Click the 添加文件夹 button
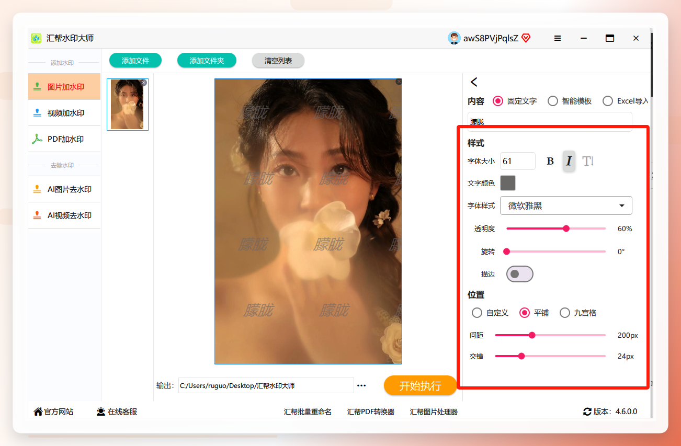Image resolution: width=681 pixels, height=446 pixels. click(207, 61)
